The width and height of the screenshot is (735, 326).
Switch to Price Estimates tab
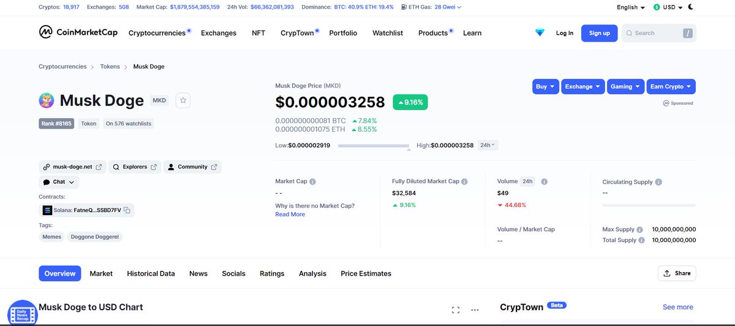366,273
